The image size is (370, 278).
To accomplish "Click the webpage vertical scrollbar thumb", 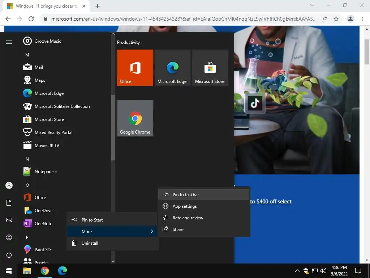I will 367,52.
